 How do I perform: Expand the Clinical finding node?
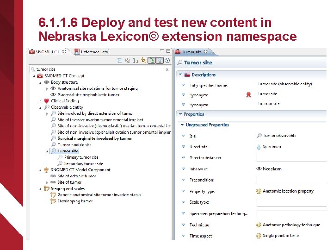(40, 101)
